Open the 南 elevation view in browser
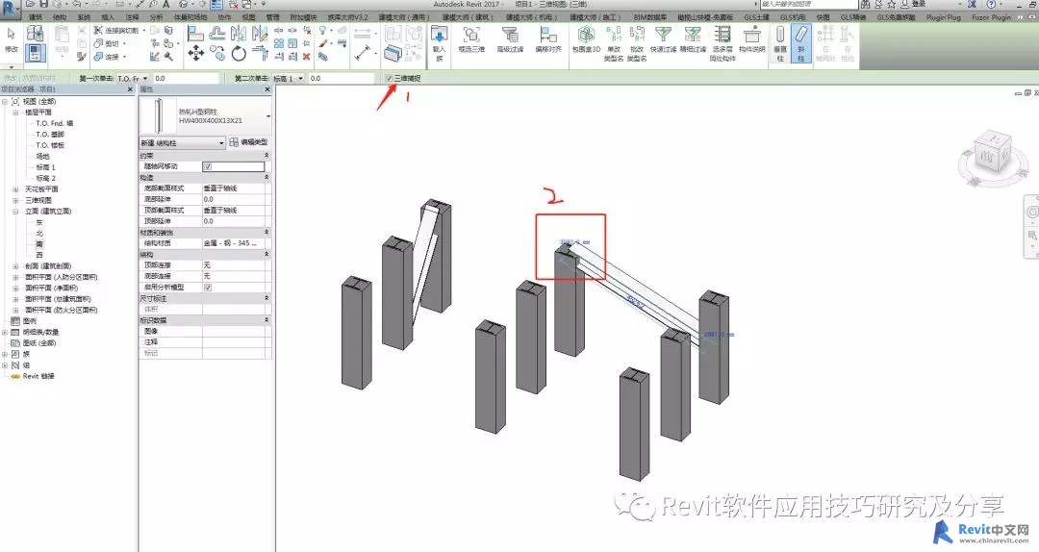 (x=39, y=244)
